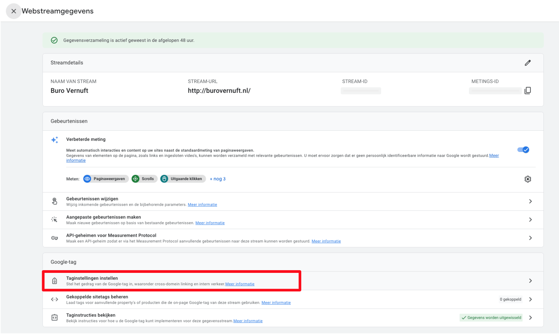559x334 pixels.
Task: Select the Paginaweergaven chip
Action: (x=106, y=179)
